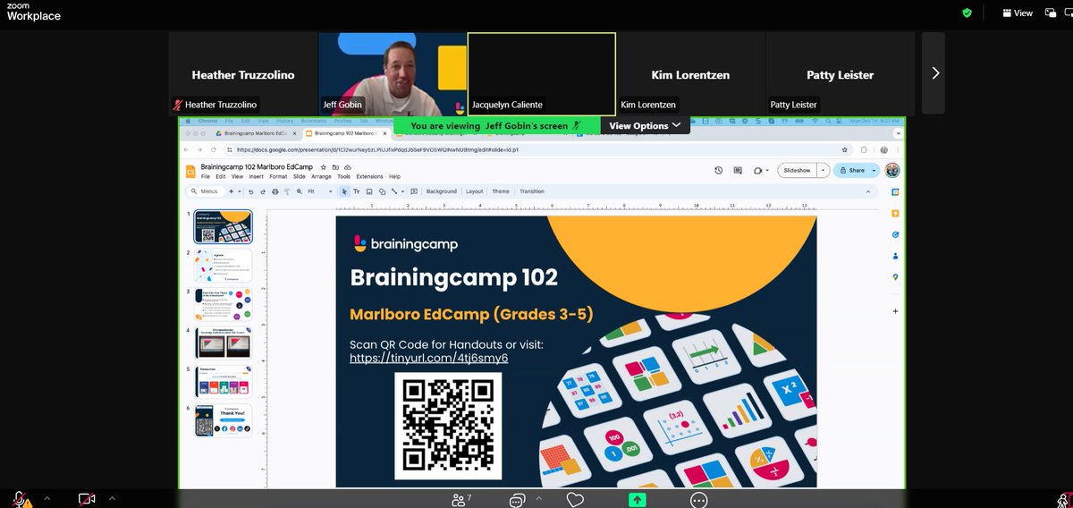Open the Extensions menu in Slides

click(369, 177)
